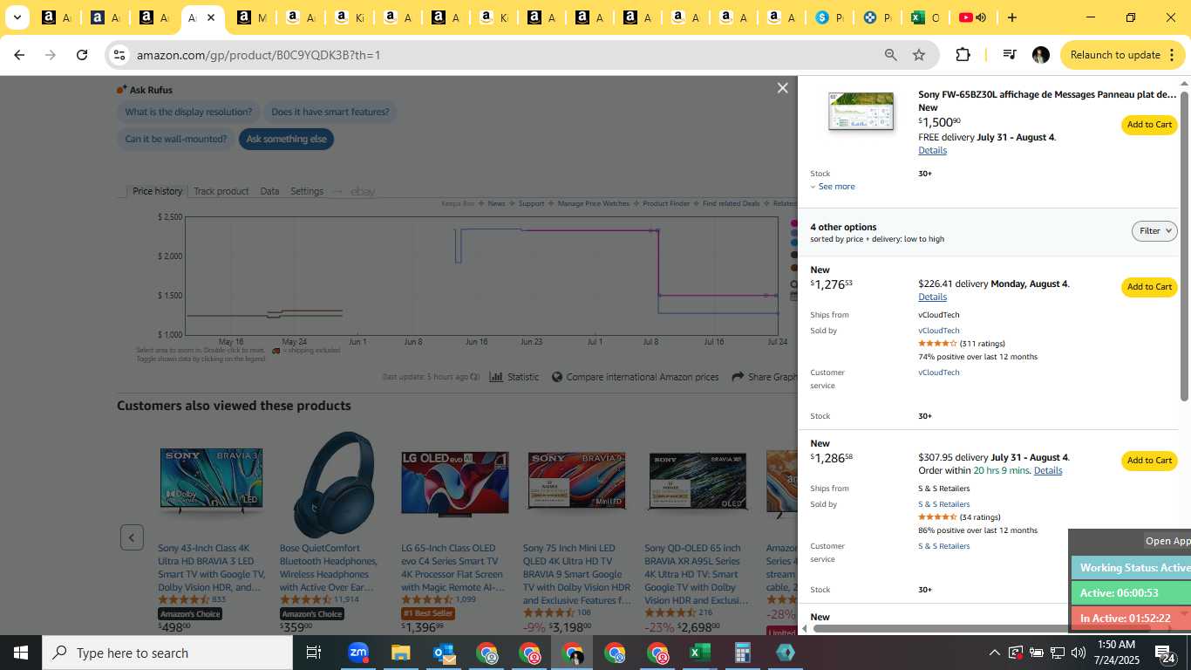Add vCloudTech $1,276.53 offer to cart
The width and height of the screenshot is (1191, 670).
pos(1149,287)
